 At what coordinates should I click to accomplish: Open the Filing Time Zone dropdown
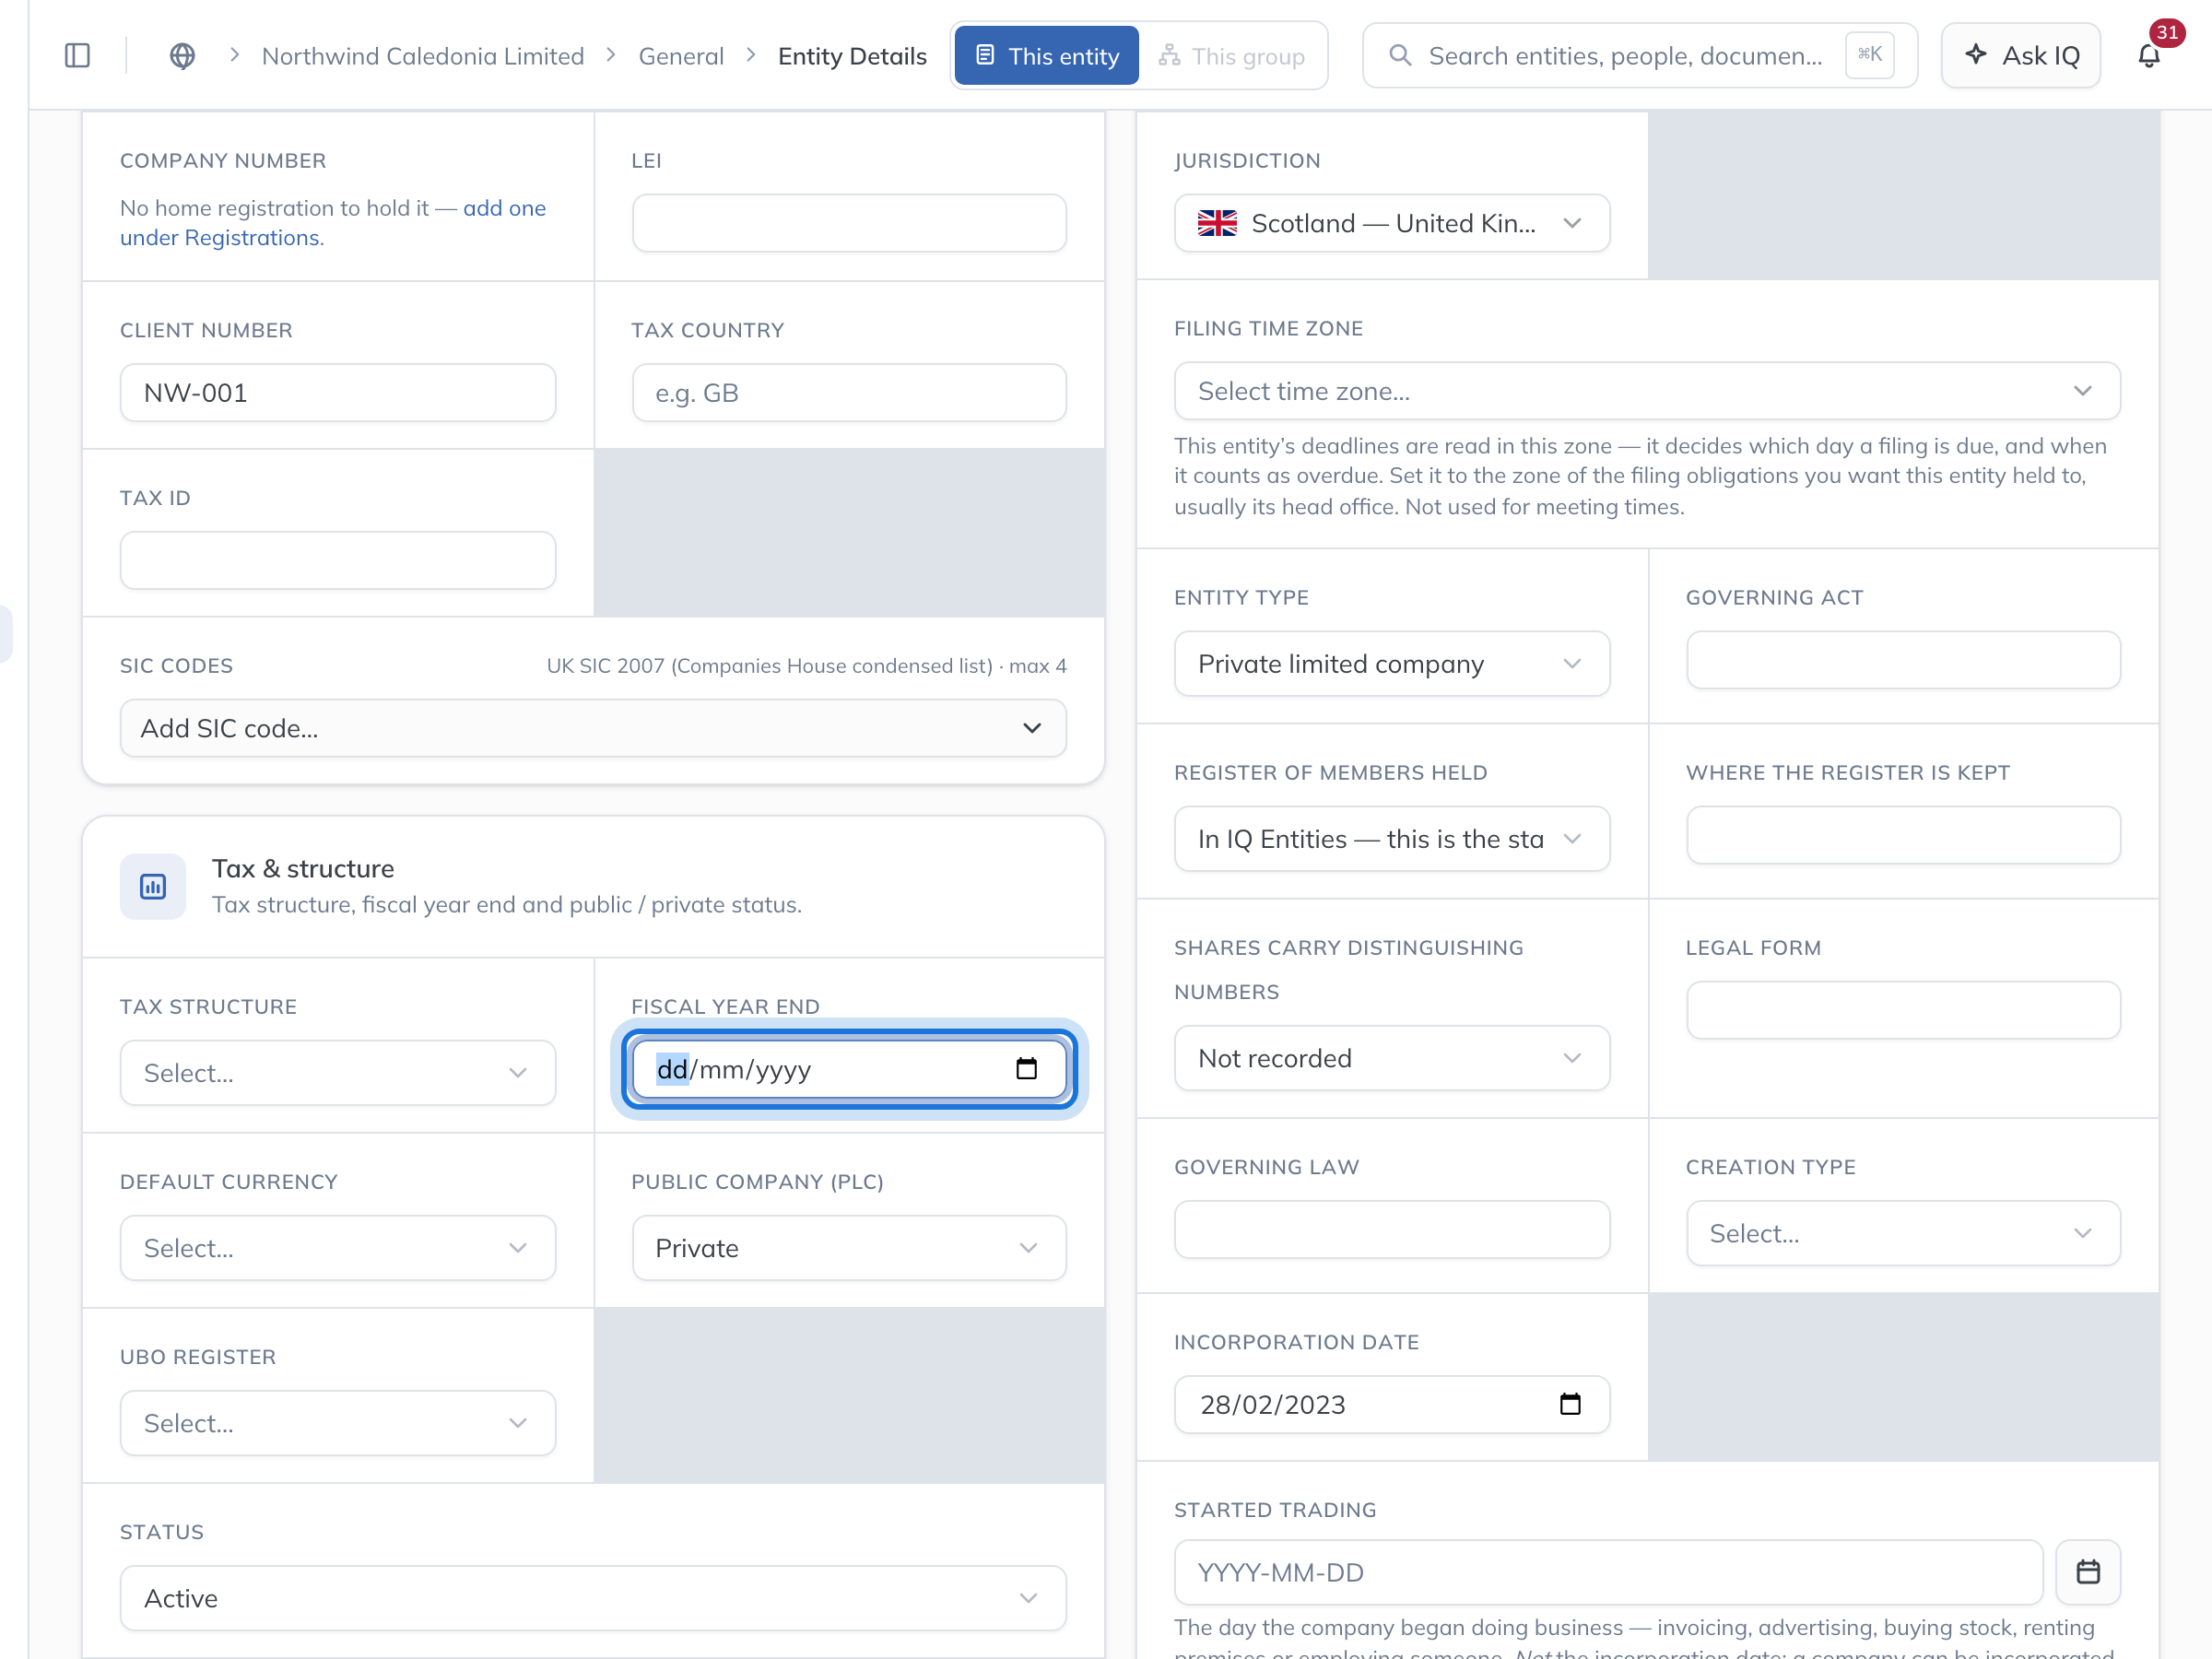1647,391
